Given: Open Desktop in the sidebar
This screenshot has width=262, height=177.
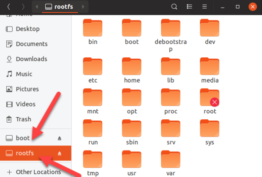Looking at the screenshot, I should point(35,29).
